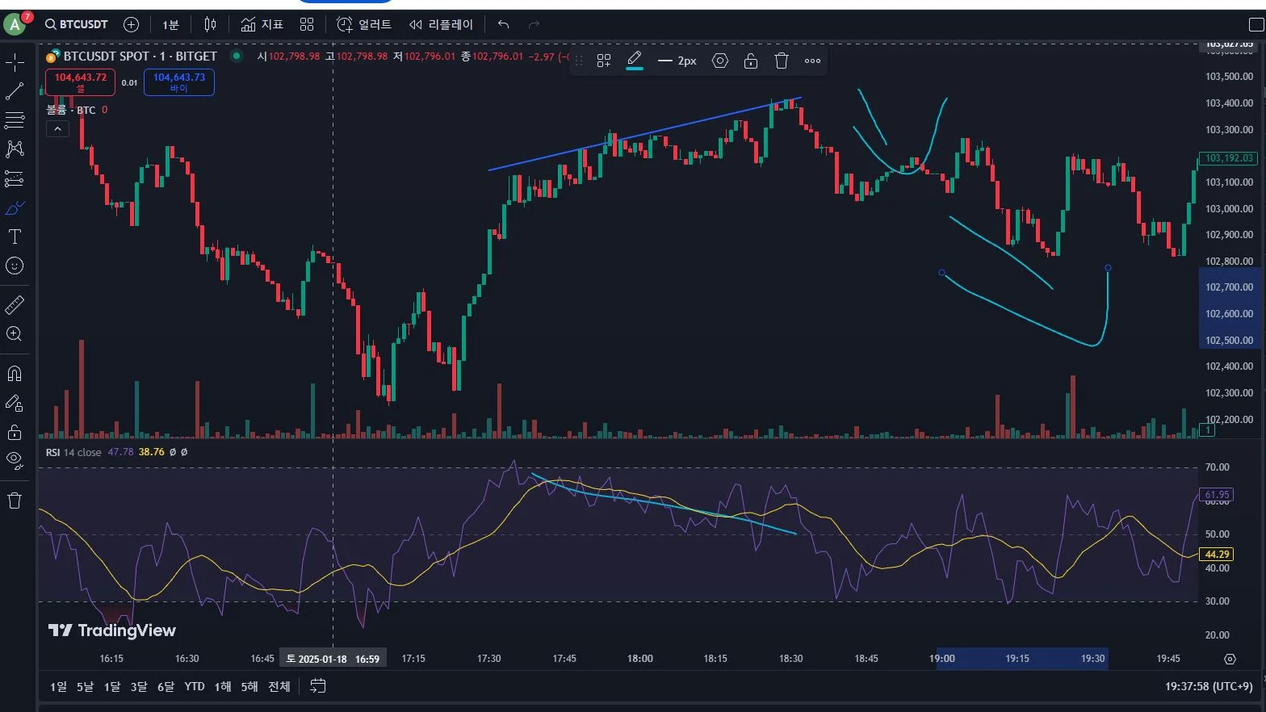Open the layout setup icon at top right
Screen dimensions: 1266x712
point(1256,25)
